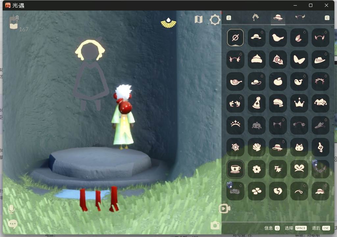Click the 信息 Q info button

(x=272, y=228)
